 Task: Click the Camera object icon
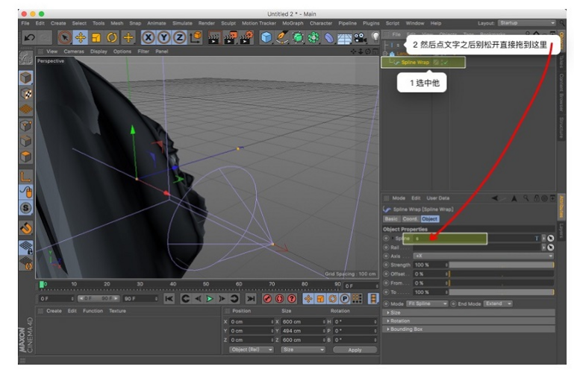pyautogui.click(x=360, y=37)
